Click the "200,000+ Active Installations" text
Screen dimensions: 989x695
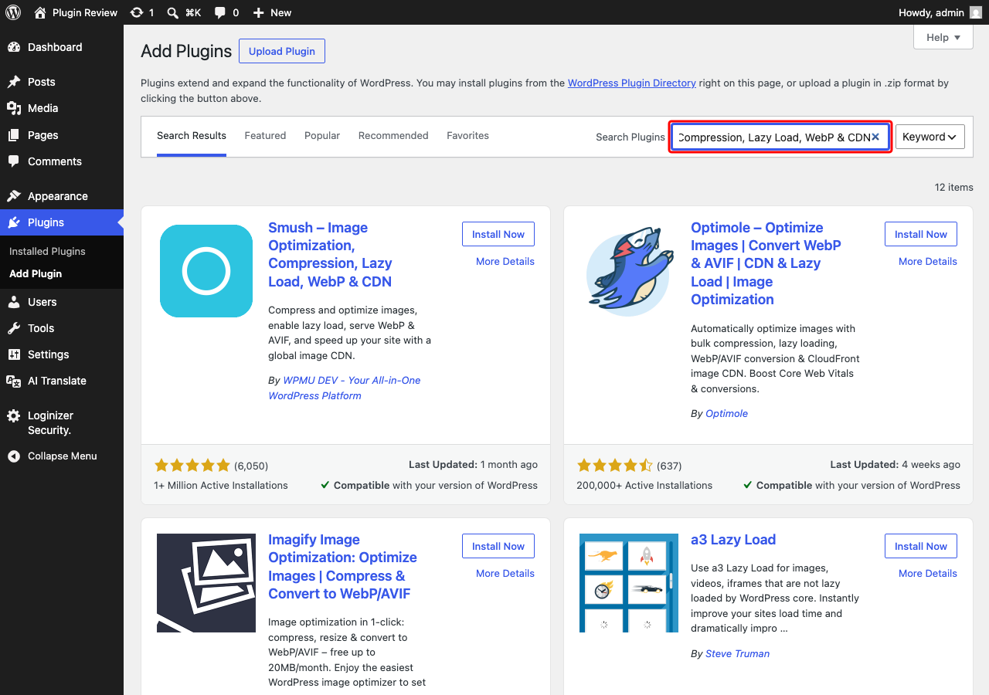644,486
